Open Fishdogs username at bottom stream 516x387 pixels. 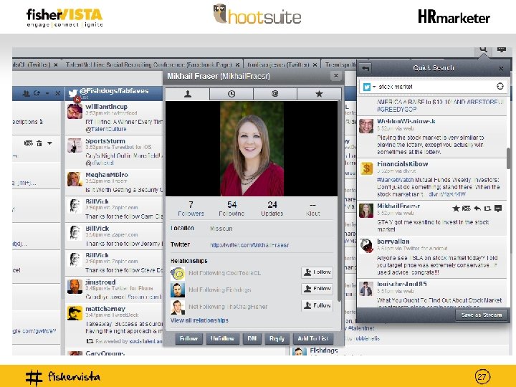pos(323,350)
